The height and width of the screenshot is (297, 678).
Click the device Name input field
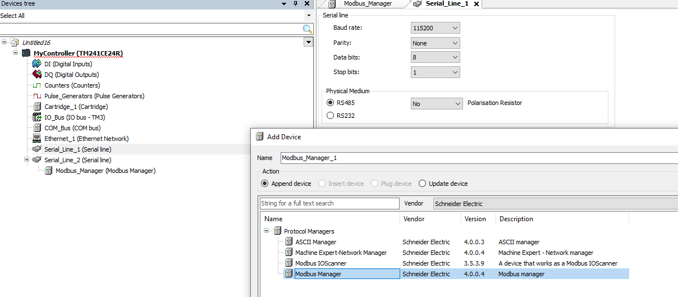(x=479, y=158)
